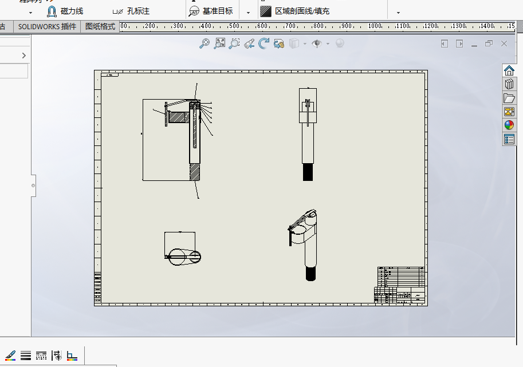Open SOLIDWORKS Resources home tab in task pane
Viewport: 523px width, 367px height.
(509, 70)
